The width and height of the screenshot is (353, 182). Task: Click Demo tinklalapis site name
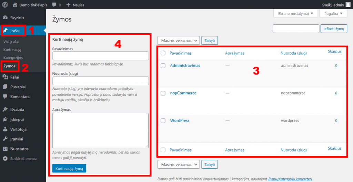[x=34, y=5]
